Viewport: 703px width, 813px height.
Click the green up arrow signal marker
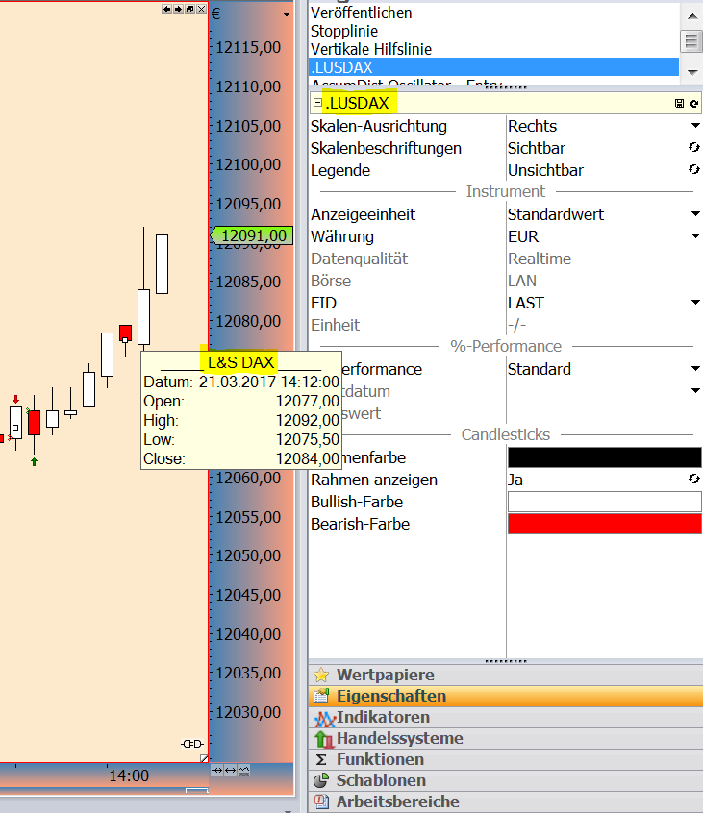35,461
